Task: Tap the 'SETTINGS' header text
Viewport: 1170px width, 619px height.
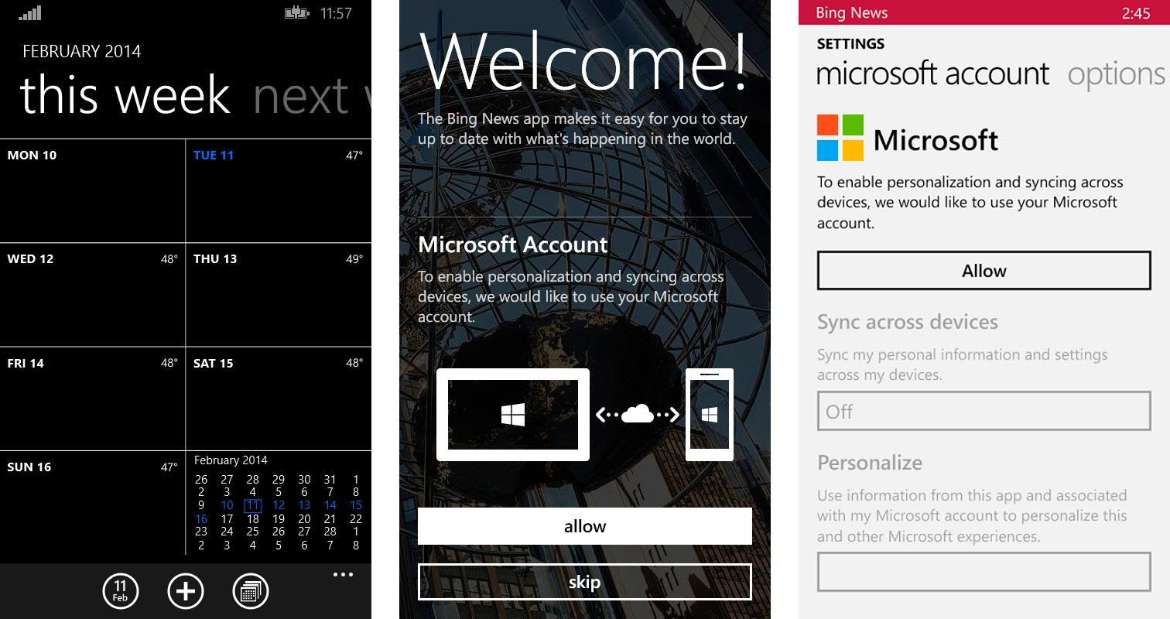Action: tap(850, 44)
